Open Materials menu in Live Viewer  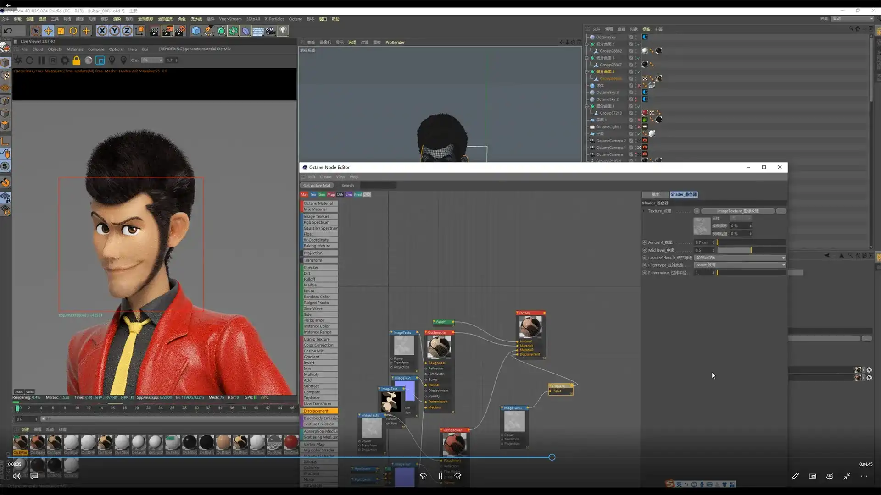click(75, 49)
